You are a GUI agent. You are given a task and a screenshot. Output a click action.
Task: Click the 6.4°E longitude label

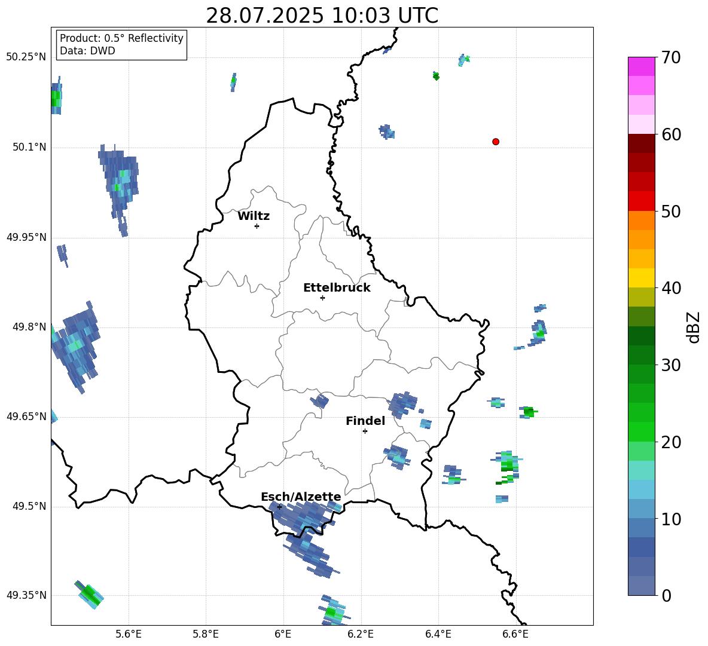click(x=438, y=634)
